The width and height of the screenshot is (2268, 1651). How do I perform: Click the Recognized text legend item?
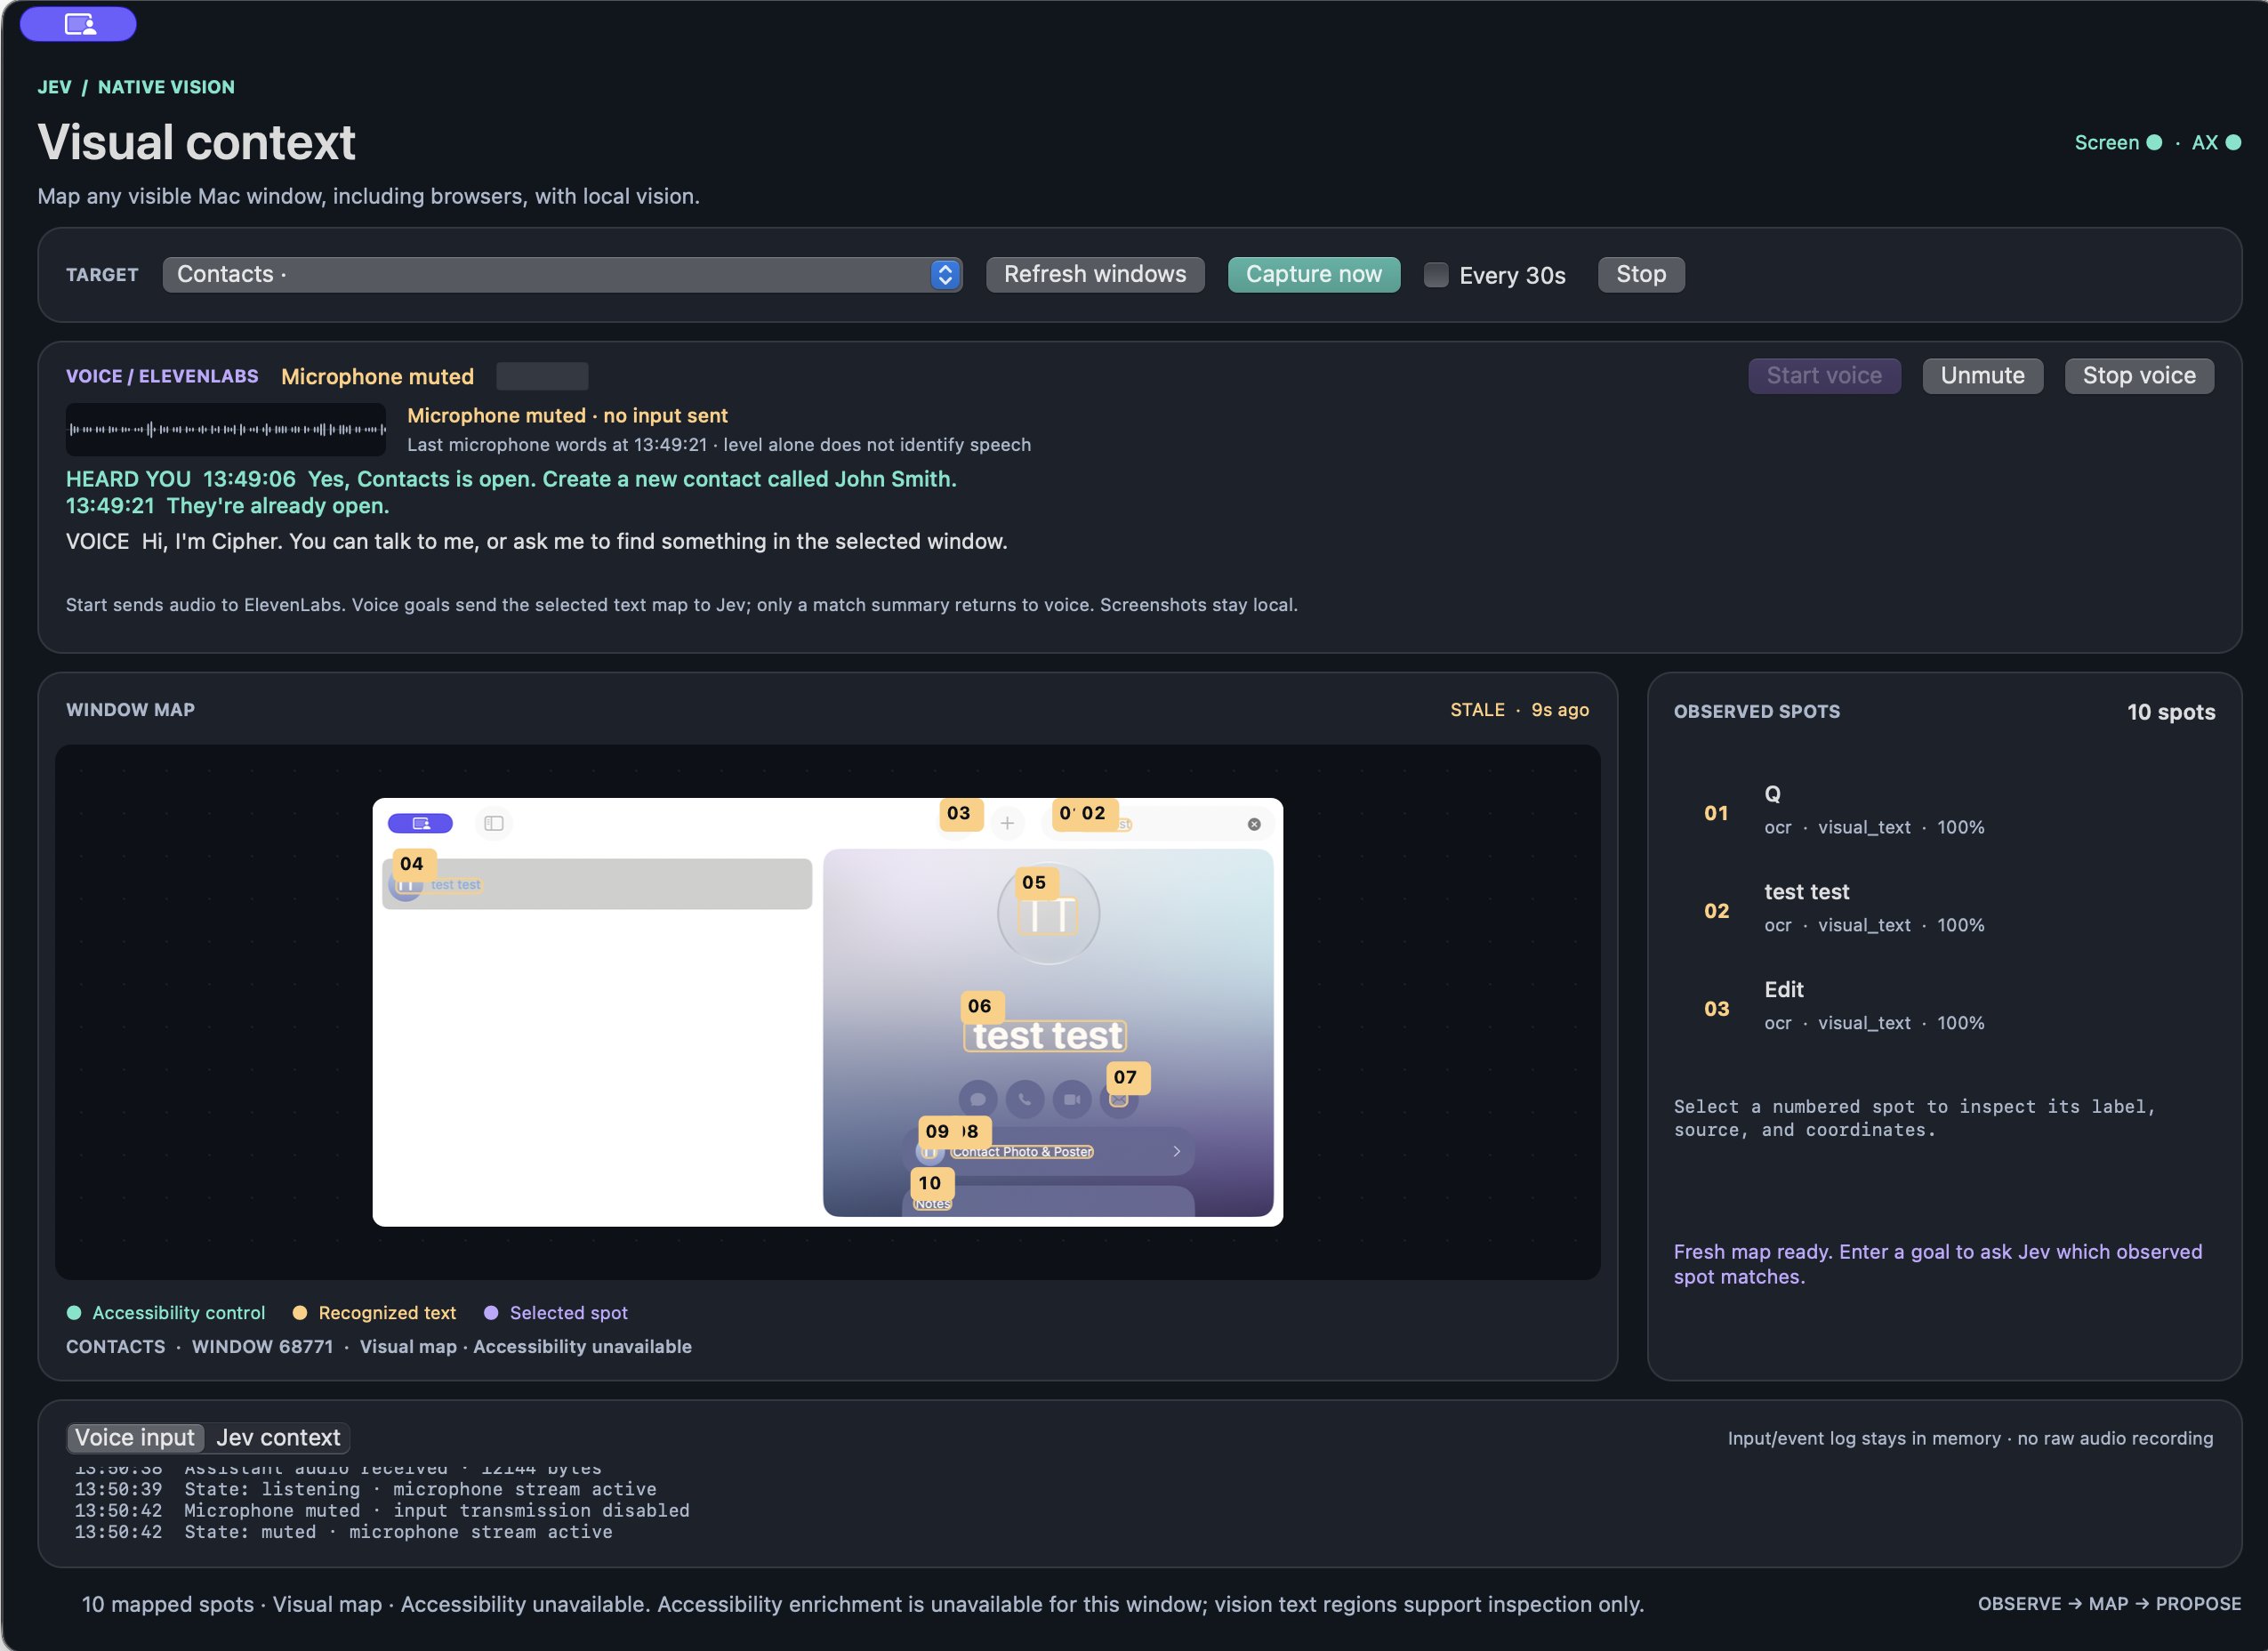click(x=374, y=1313)
